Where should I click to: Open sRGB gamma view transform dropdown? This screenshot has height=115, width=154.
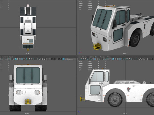click(x=71, y=59)
